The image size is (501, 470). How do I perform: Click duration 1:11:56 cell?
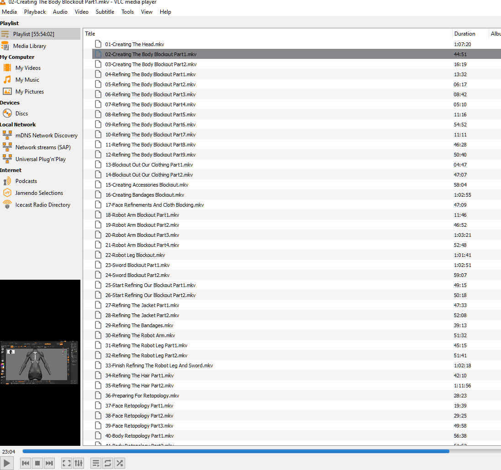[462, 386]
